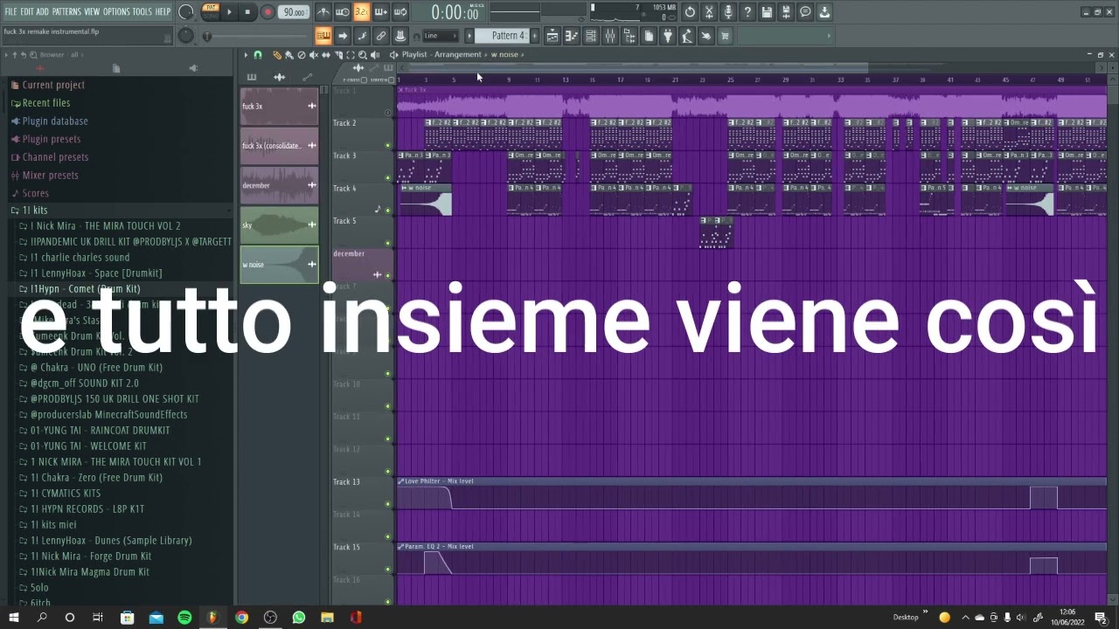This screenshot has width=1119, height=629.
Task: Expand the Plugin database folder
Action: click(x=55, y=121)
